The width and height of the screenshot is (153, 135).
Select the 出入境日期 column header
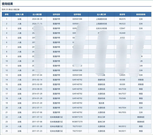click(37, 14)
